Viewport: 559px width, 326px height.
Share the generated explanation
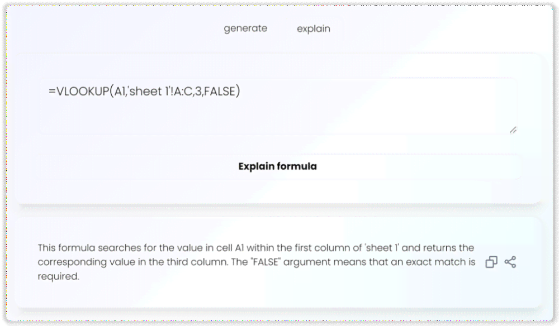click(x=510, y=262)
